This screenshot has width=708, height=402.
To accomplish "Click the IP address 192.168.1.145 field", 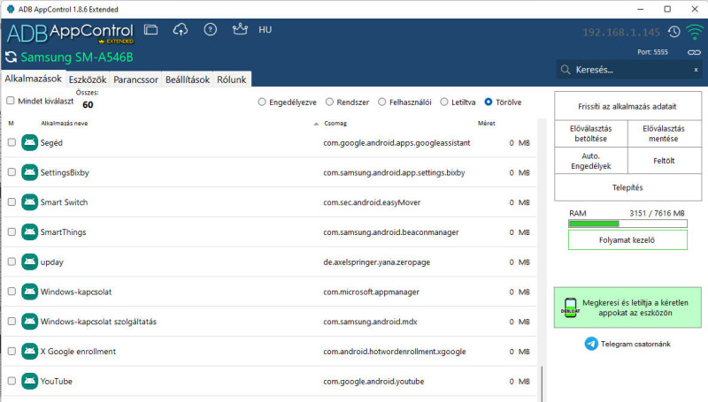I will click(x=621, y=33).
